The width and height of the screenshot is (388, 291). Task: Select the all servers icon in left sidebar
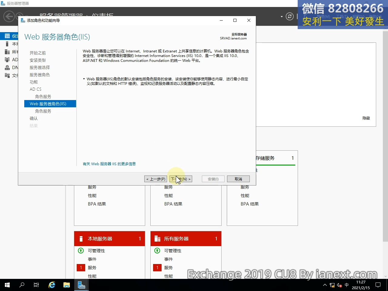pos(7,52)
